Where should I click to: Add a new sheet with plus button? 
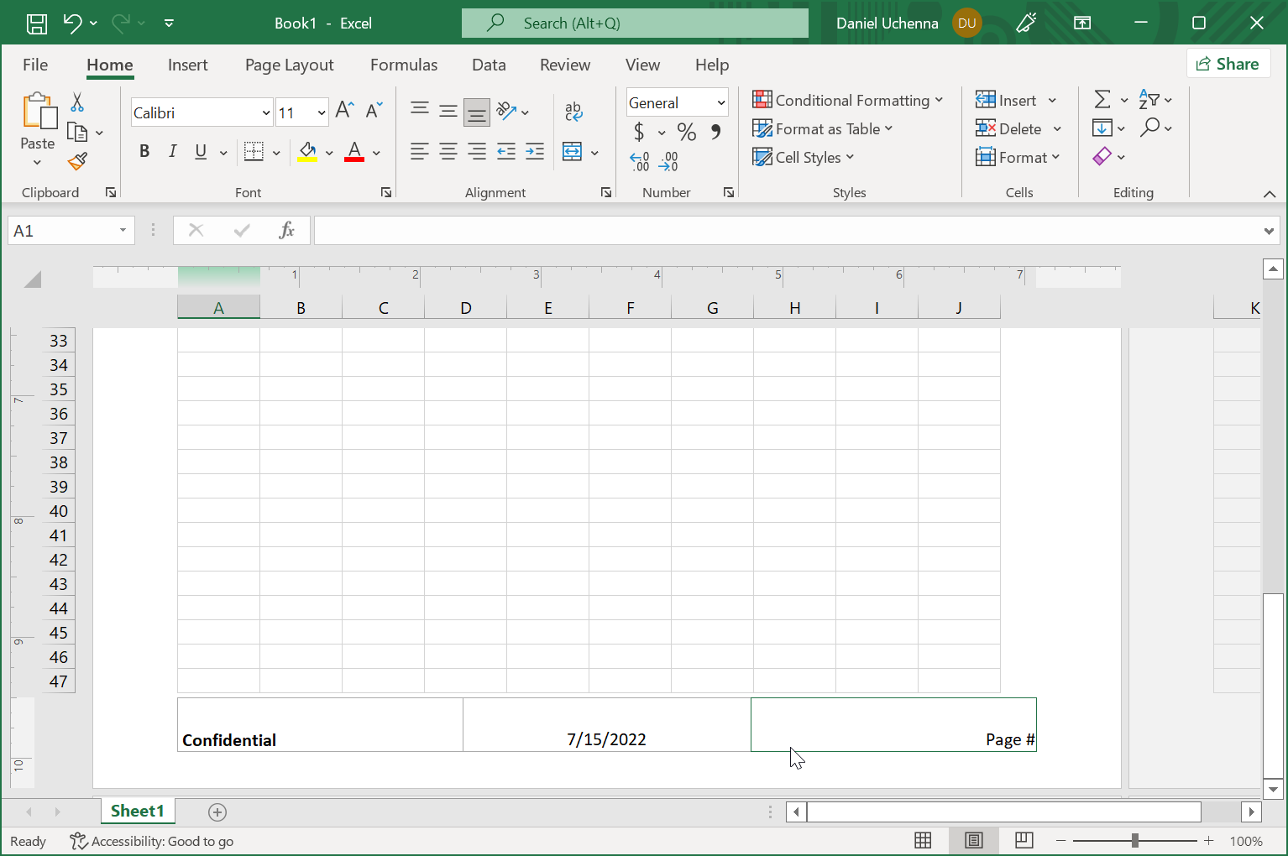pos(217,812)
